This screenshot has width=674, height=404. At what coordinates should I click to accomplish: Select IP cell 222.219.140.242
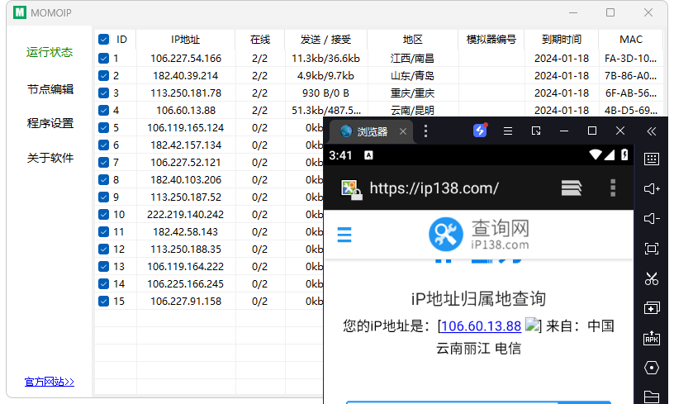coord(186,214)
